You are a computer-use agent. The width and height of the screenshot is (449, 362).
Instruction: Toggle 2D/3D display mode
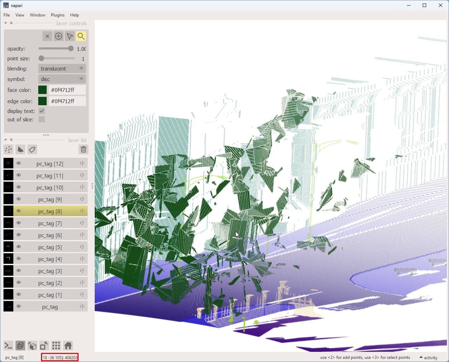tap(20, 346)
